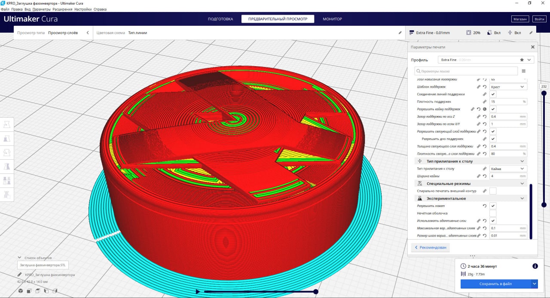
Task: Click the pencil icon in view options bar
Action: pyautogui.click(x=400, y=33)
